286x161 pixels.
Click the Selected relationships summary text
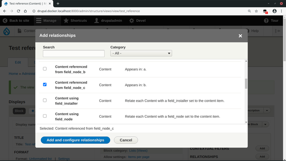[76, 128]
